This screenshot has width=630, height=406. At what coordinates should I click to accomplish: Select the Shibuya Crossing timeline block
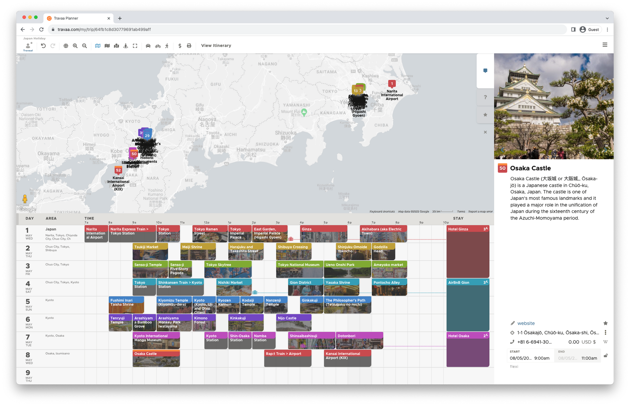pos(294,252)
